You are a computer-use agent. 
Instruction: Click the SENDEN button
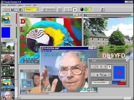(49, 9)
